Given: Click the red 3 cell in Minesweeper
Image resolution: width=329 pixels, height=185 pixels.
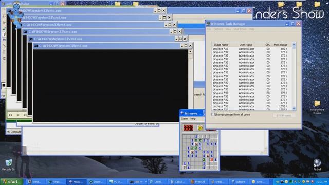Looking at the screenshot, I should click(x=212, y=160).
